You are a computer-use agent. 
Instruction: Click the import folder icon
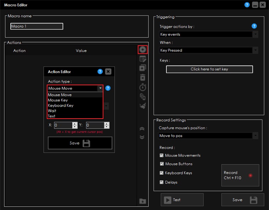click(143, 201)
